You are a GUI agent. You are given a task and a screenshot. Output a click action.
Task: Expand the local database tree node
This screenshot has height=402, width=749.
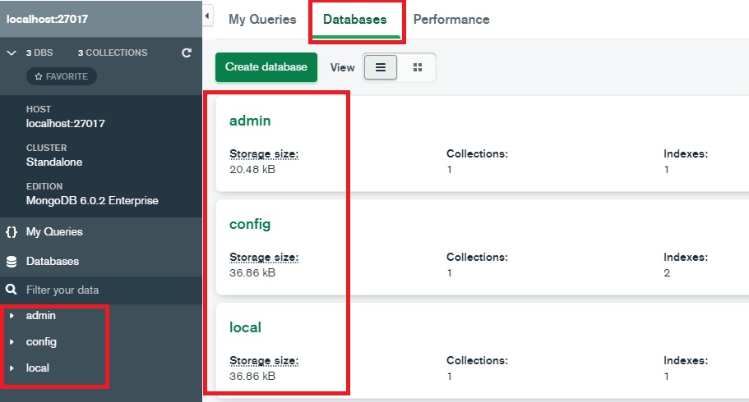pos(12,368)
